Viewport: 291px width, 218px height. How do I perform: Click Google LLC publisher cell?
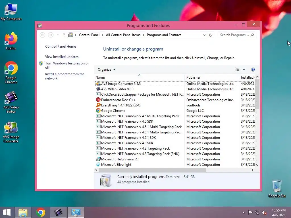click(x=195, y=110)
